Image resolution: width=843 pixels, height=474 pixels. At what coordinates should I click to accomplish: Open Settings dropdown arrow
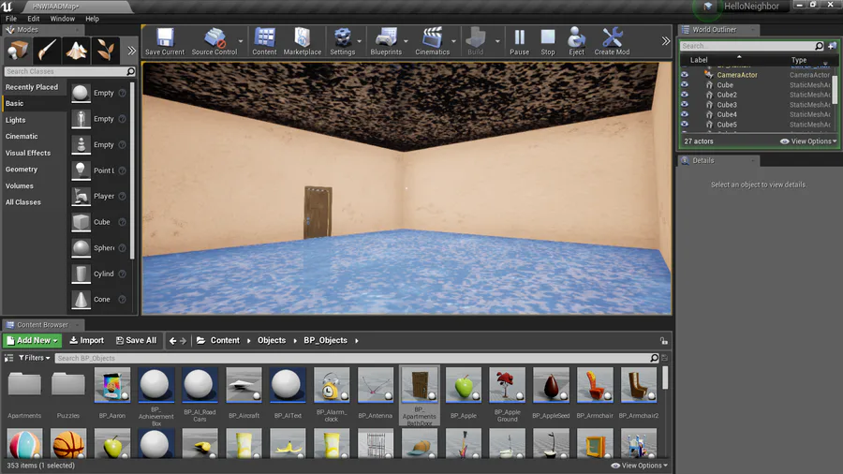[x=359, y=41]
